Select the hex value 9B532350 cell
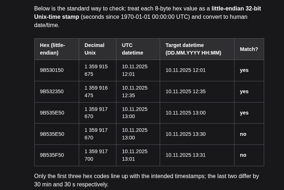 pyautogui.click(x=52, y=91)
